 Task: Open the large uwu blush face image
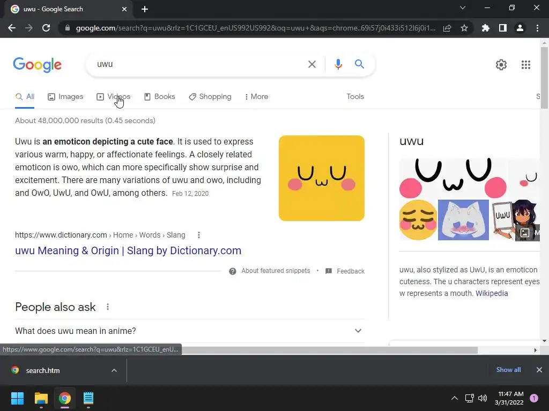[x=453, y=178]
